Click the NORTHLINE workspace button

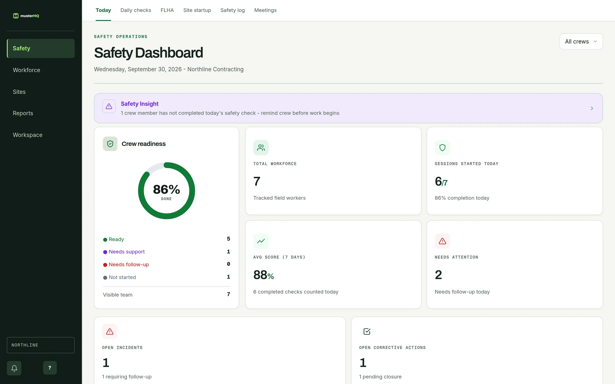click(41, 345)
